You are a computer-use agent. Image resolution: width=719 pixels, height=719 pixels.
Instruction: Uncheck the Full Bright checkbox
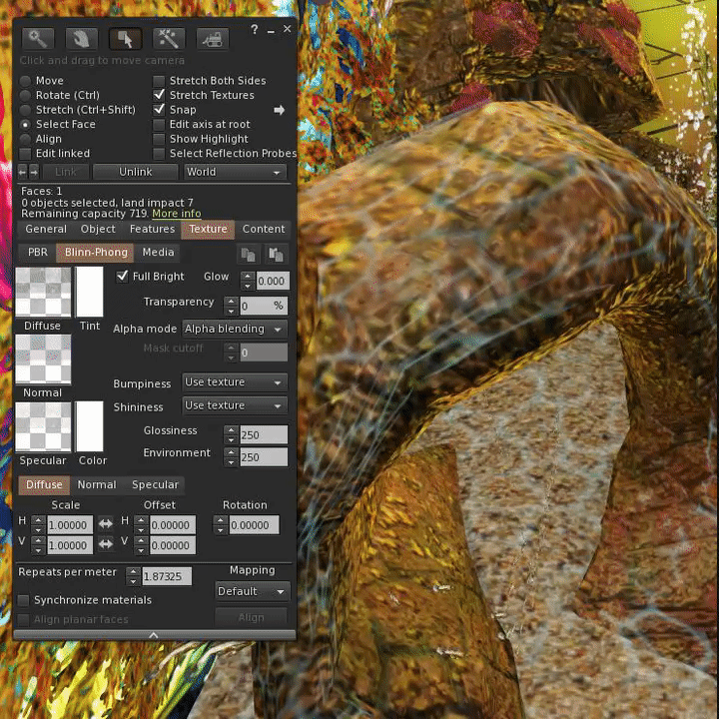tap(122, 276)
